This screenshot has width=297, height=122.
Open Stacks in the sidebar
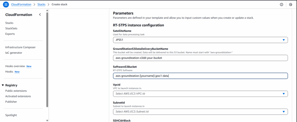click(x=9, y=23)
